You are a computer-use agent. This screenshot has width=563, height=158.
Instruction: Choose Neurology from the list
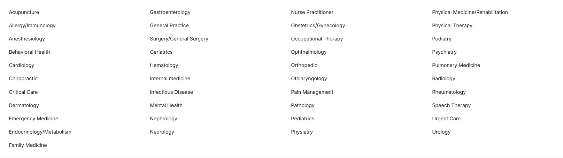point(162,132)
